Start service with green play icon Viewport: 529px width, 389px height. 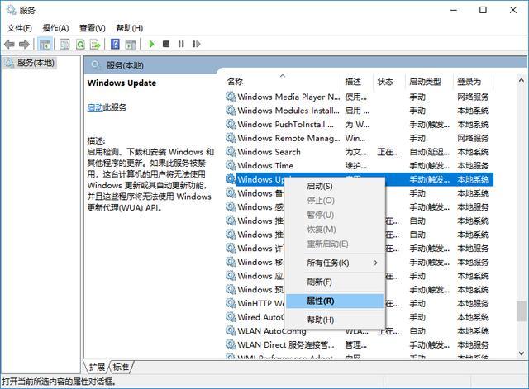(151, 44)
